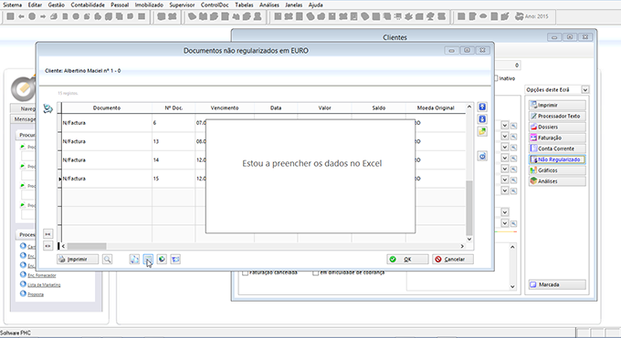Click the yellow folder icon right of the grid
This screenshot has width=621, height=338.
coord(482,131)
